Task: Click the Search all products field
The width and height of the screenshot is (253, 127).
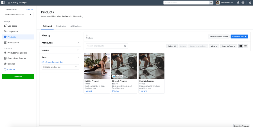Action: (107, 46)
